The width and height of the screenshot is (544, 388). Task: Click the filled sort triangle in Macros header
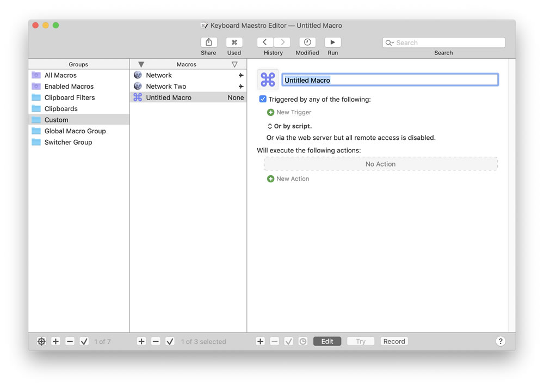[141, 65]
